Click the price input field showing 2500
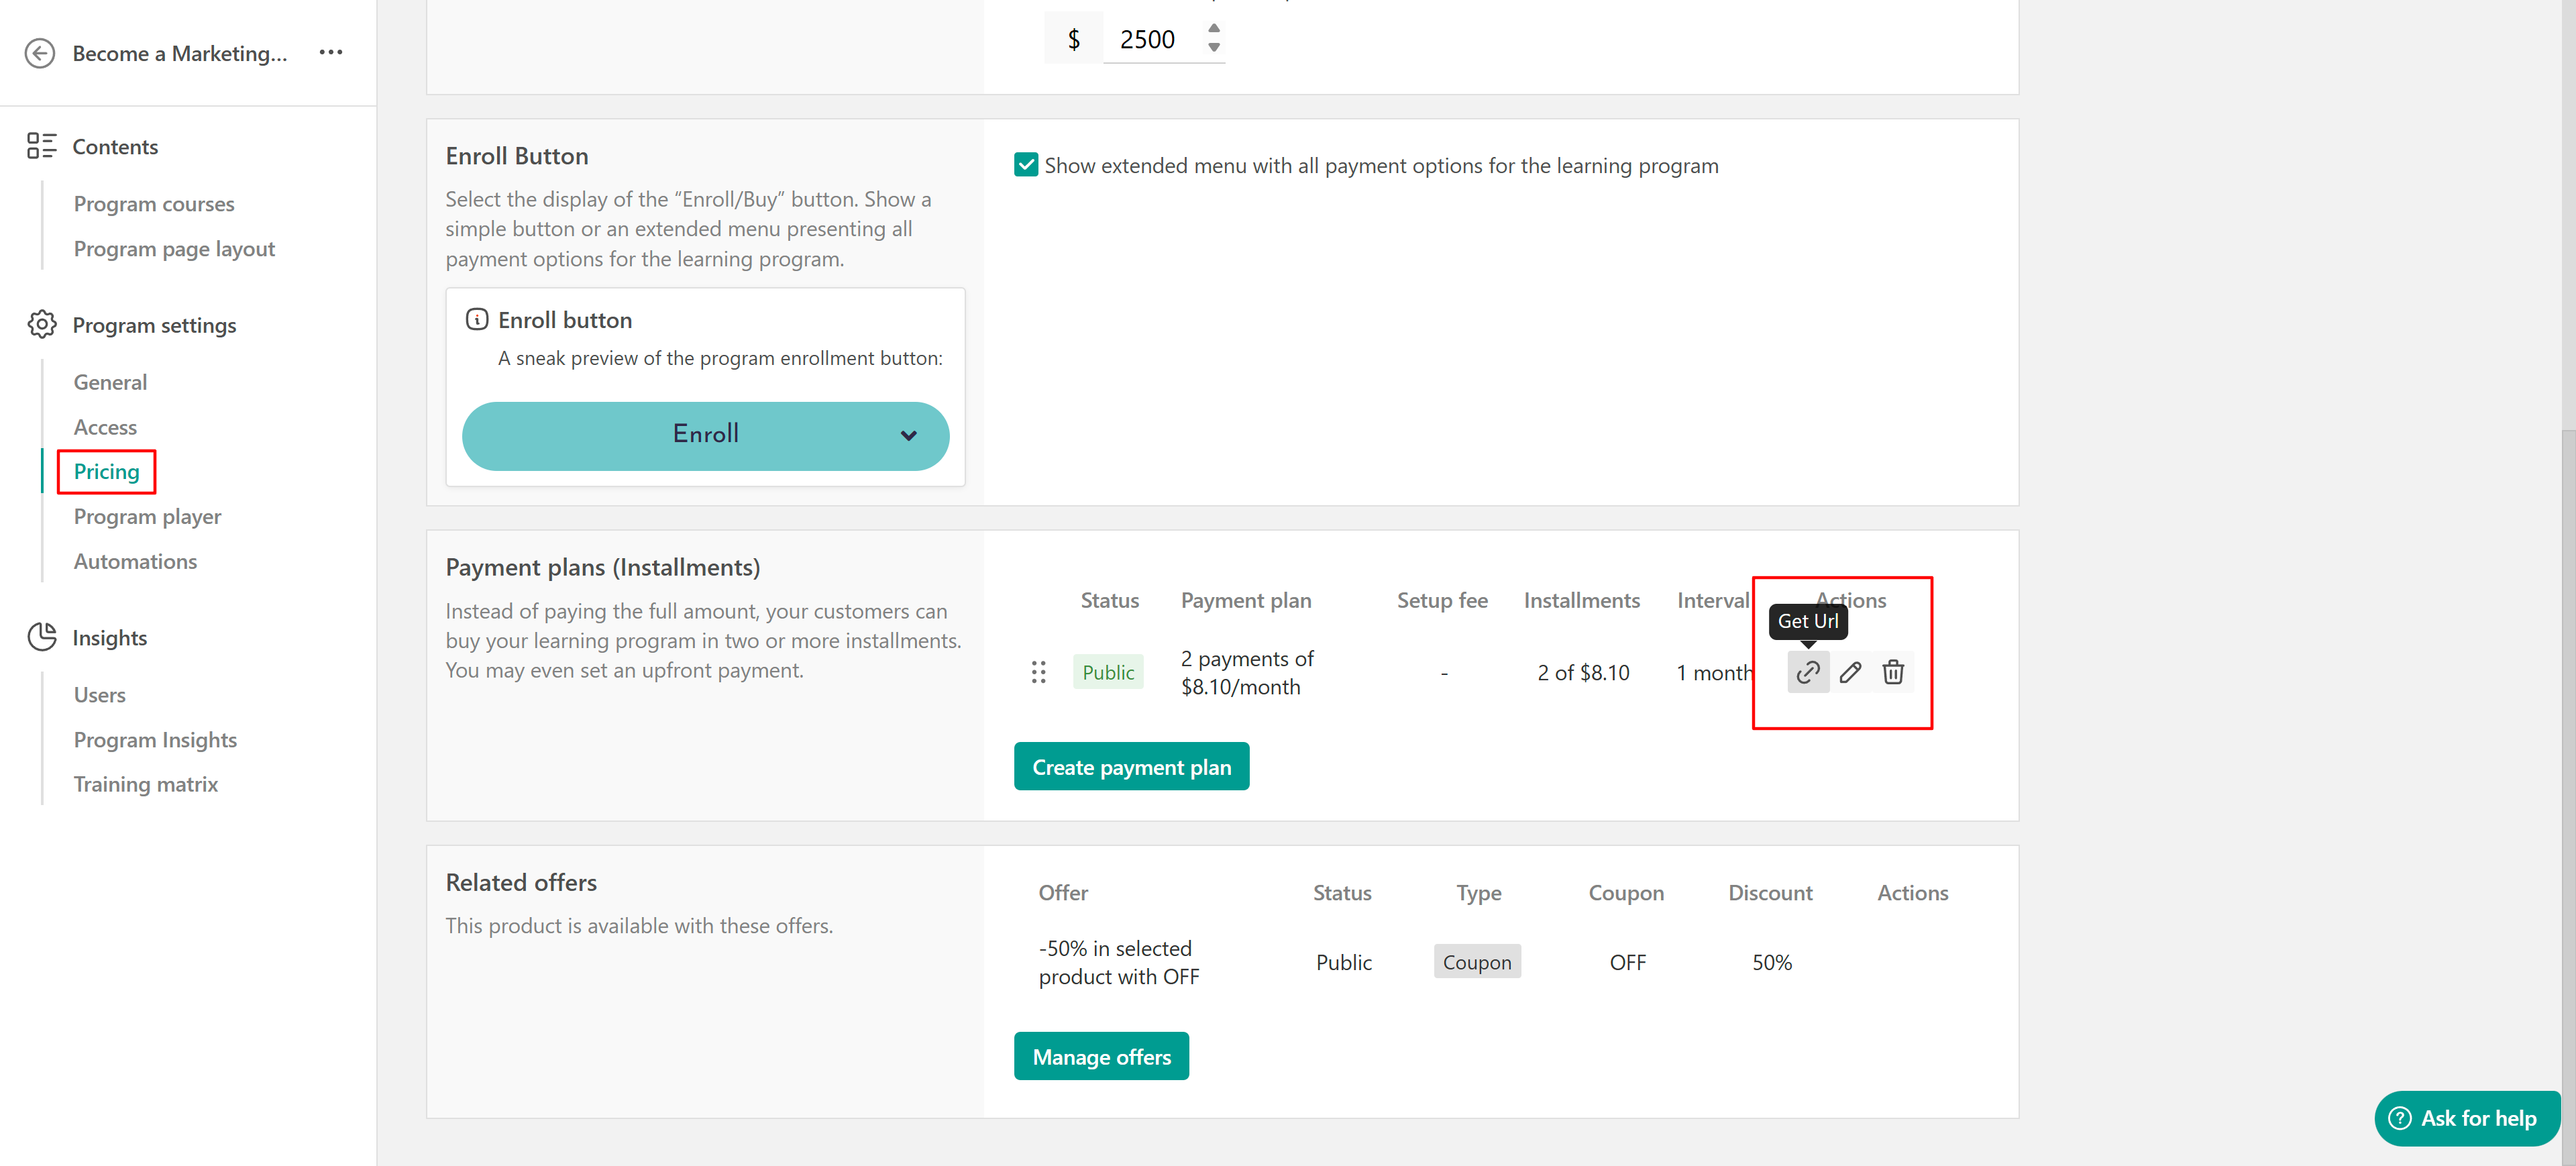 point(1150,40)
